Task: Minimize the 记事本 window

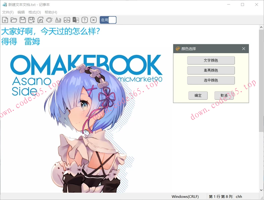Action: coord(229,5)
